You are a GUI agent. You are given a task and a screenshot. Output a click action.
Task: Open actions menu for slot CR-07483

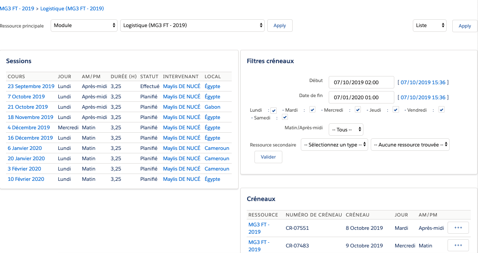pyautogui.click(x=458, y=245)
